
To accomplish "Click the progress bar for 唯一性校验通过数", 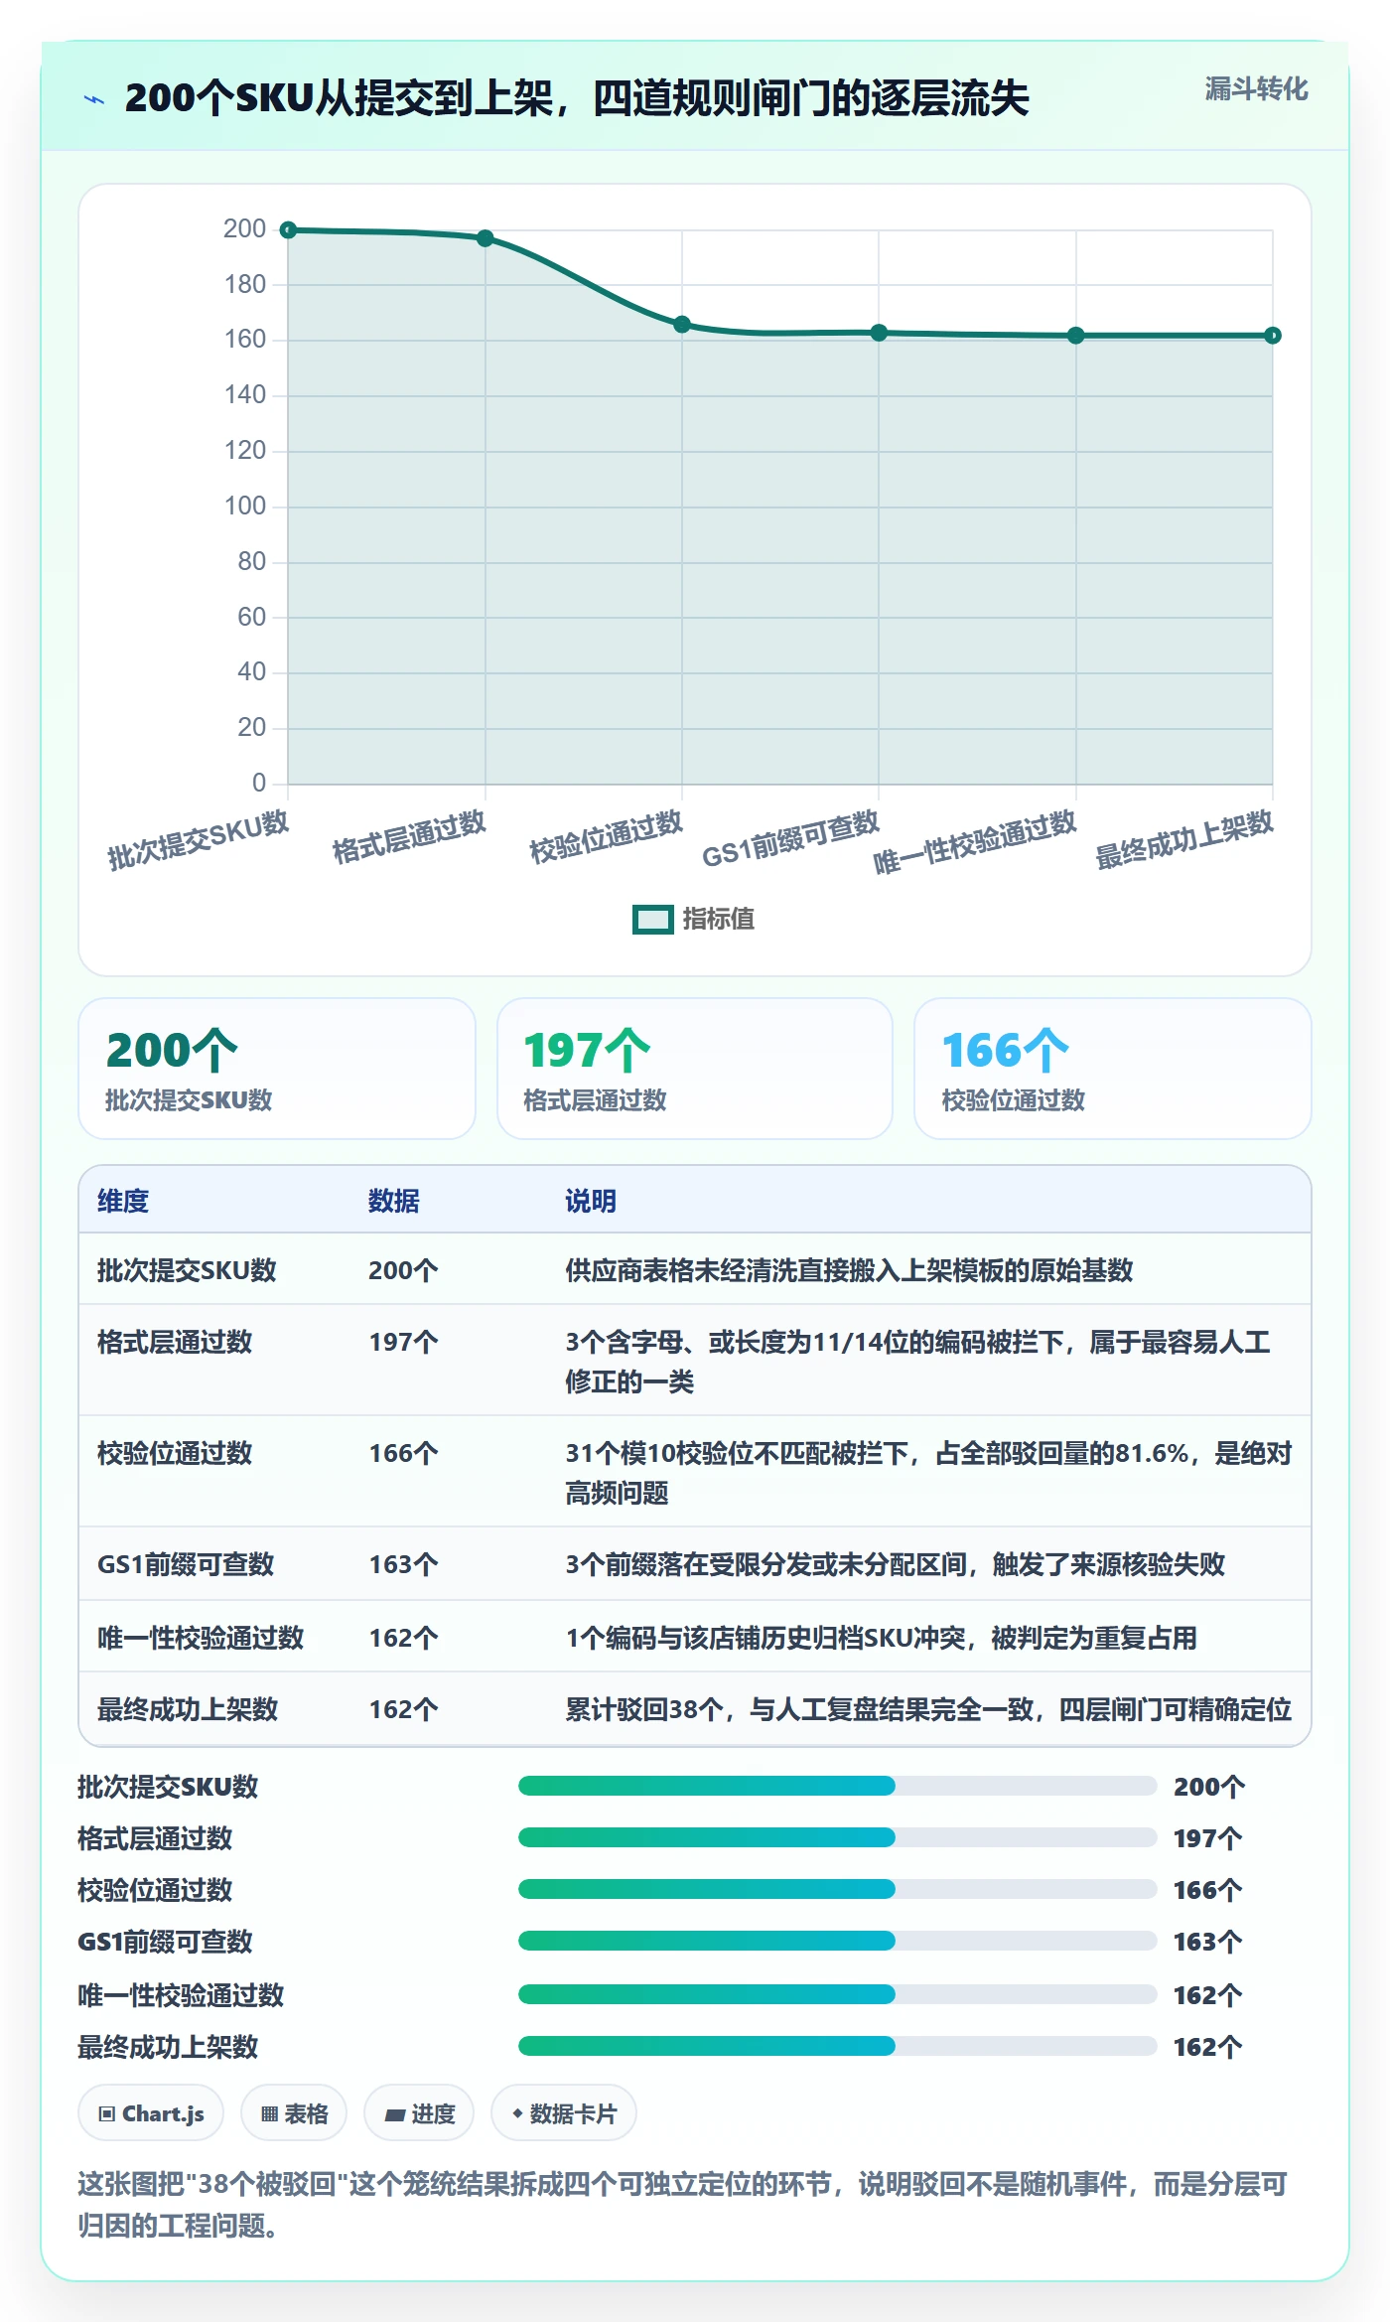I will (x=837, y=1995).
